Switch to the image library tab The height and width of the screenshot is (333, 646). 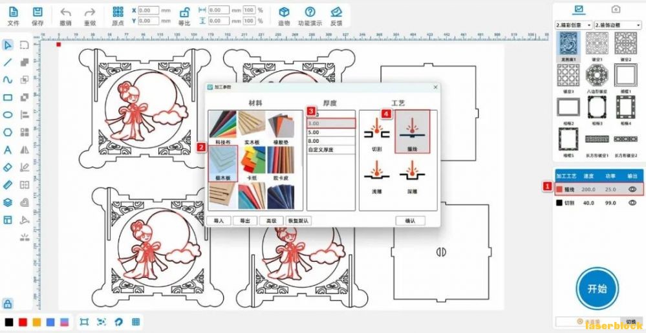579,8
